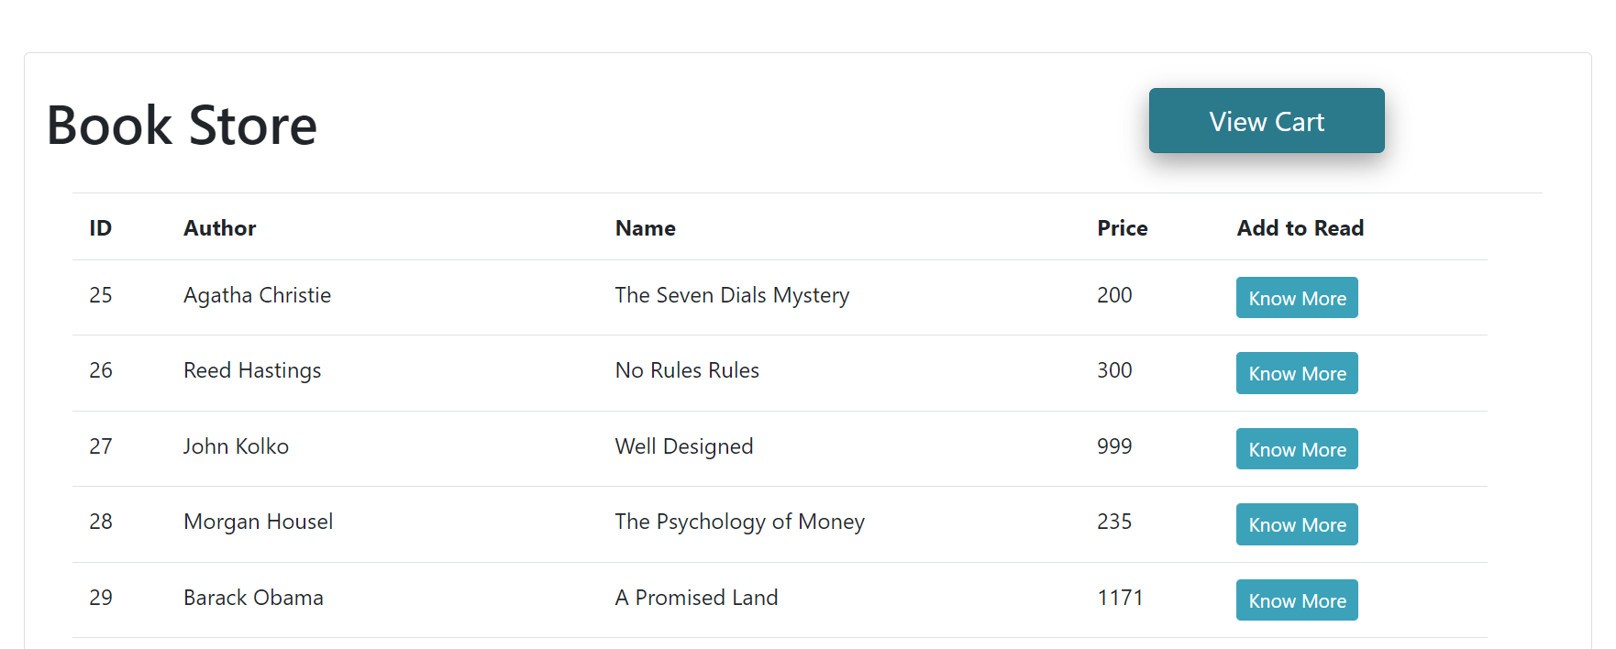Select the Agatha Christie author cell
This screenshot has width=1616, height=649.
(257, 295)
